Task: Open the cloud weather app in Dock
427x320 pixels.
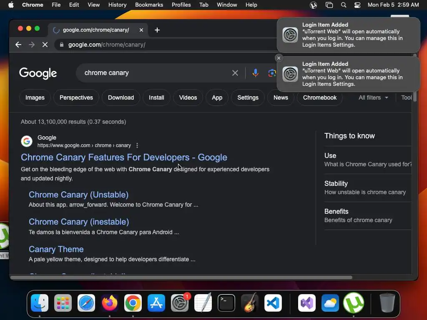Action: click(330, 303)
